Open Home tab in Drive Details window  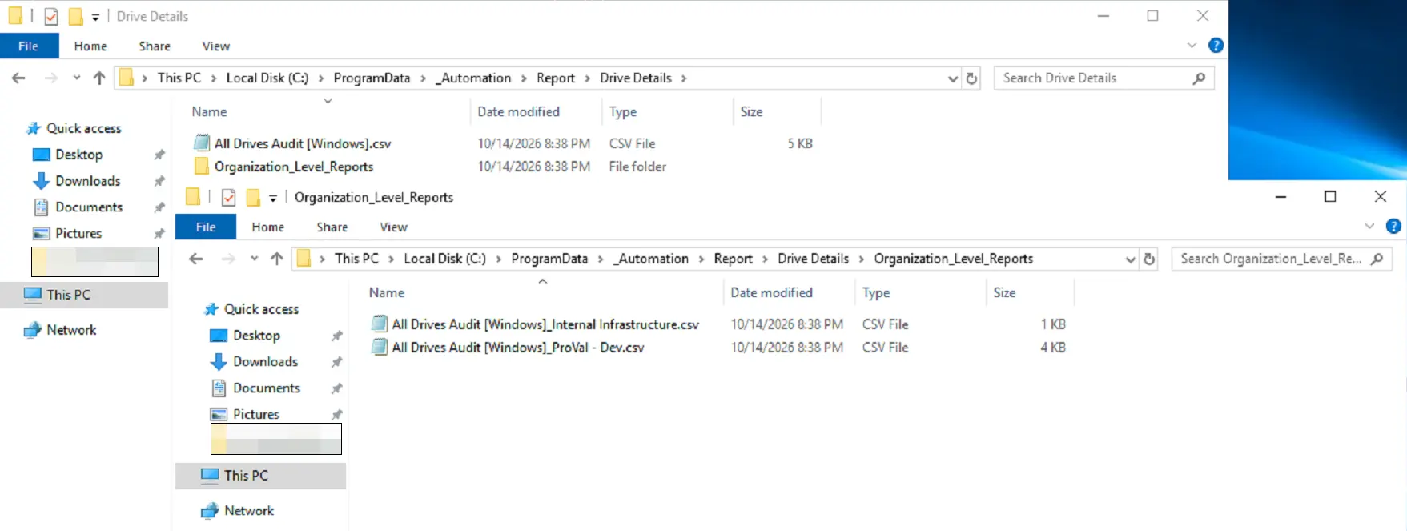90,46
